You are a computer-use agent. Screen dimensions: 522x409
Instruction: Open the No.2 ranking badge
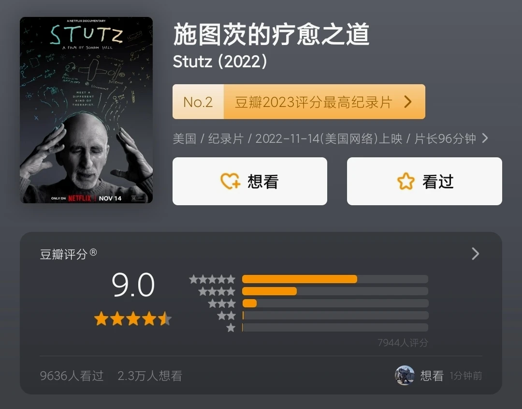click(x=198, y=102)
